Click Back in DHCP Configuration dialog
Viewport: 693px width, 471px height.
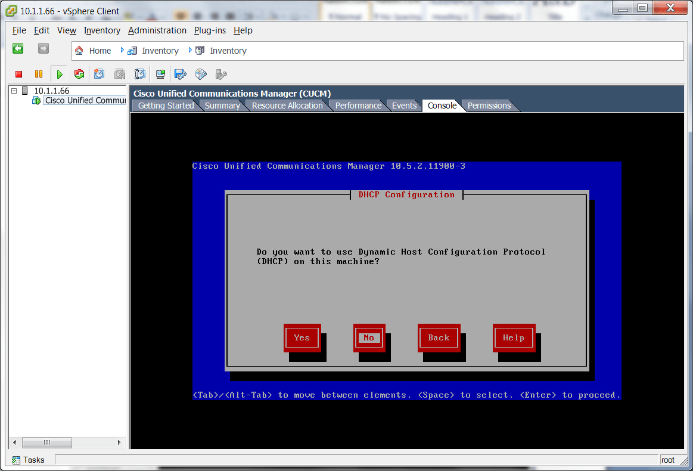(x=439, y=338)
